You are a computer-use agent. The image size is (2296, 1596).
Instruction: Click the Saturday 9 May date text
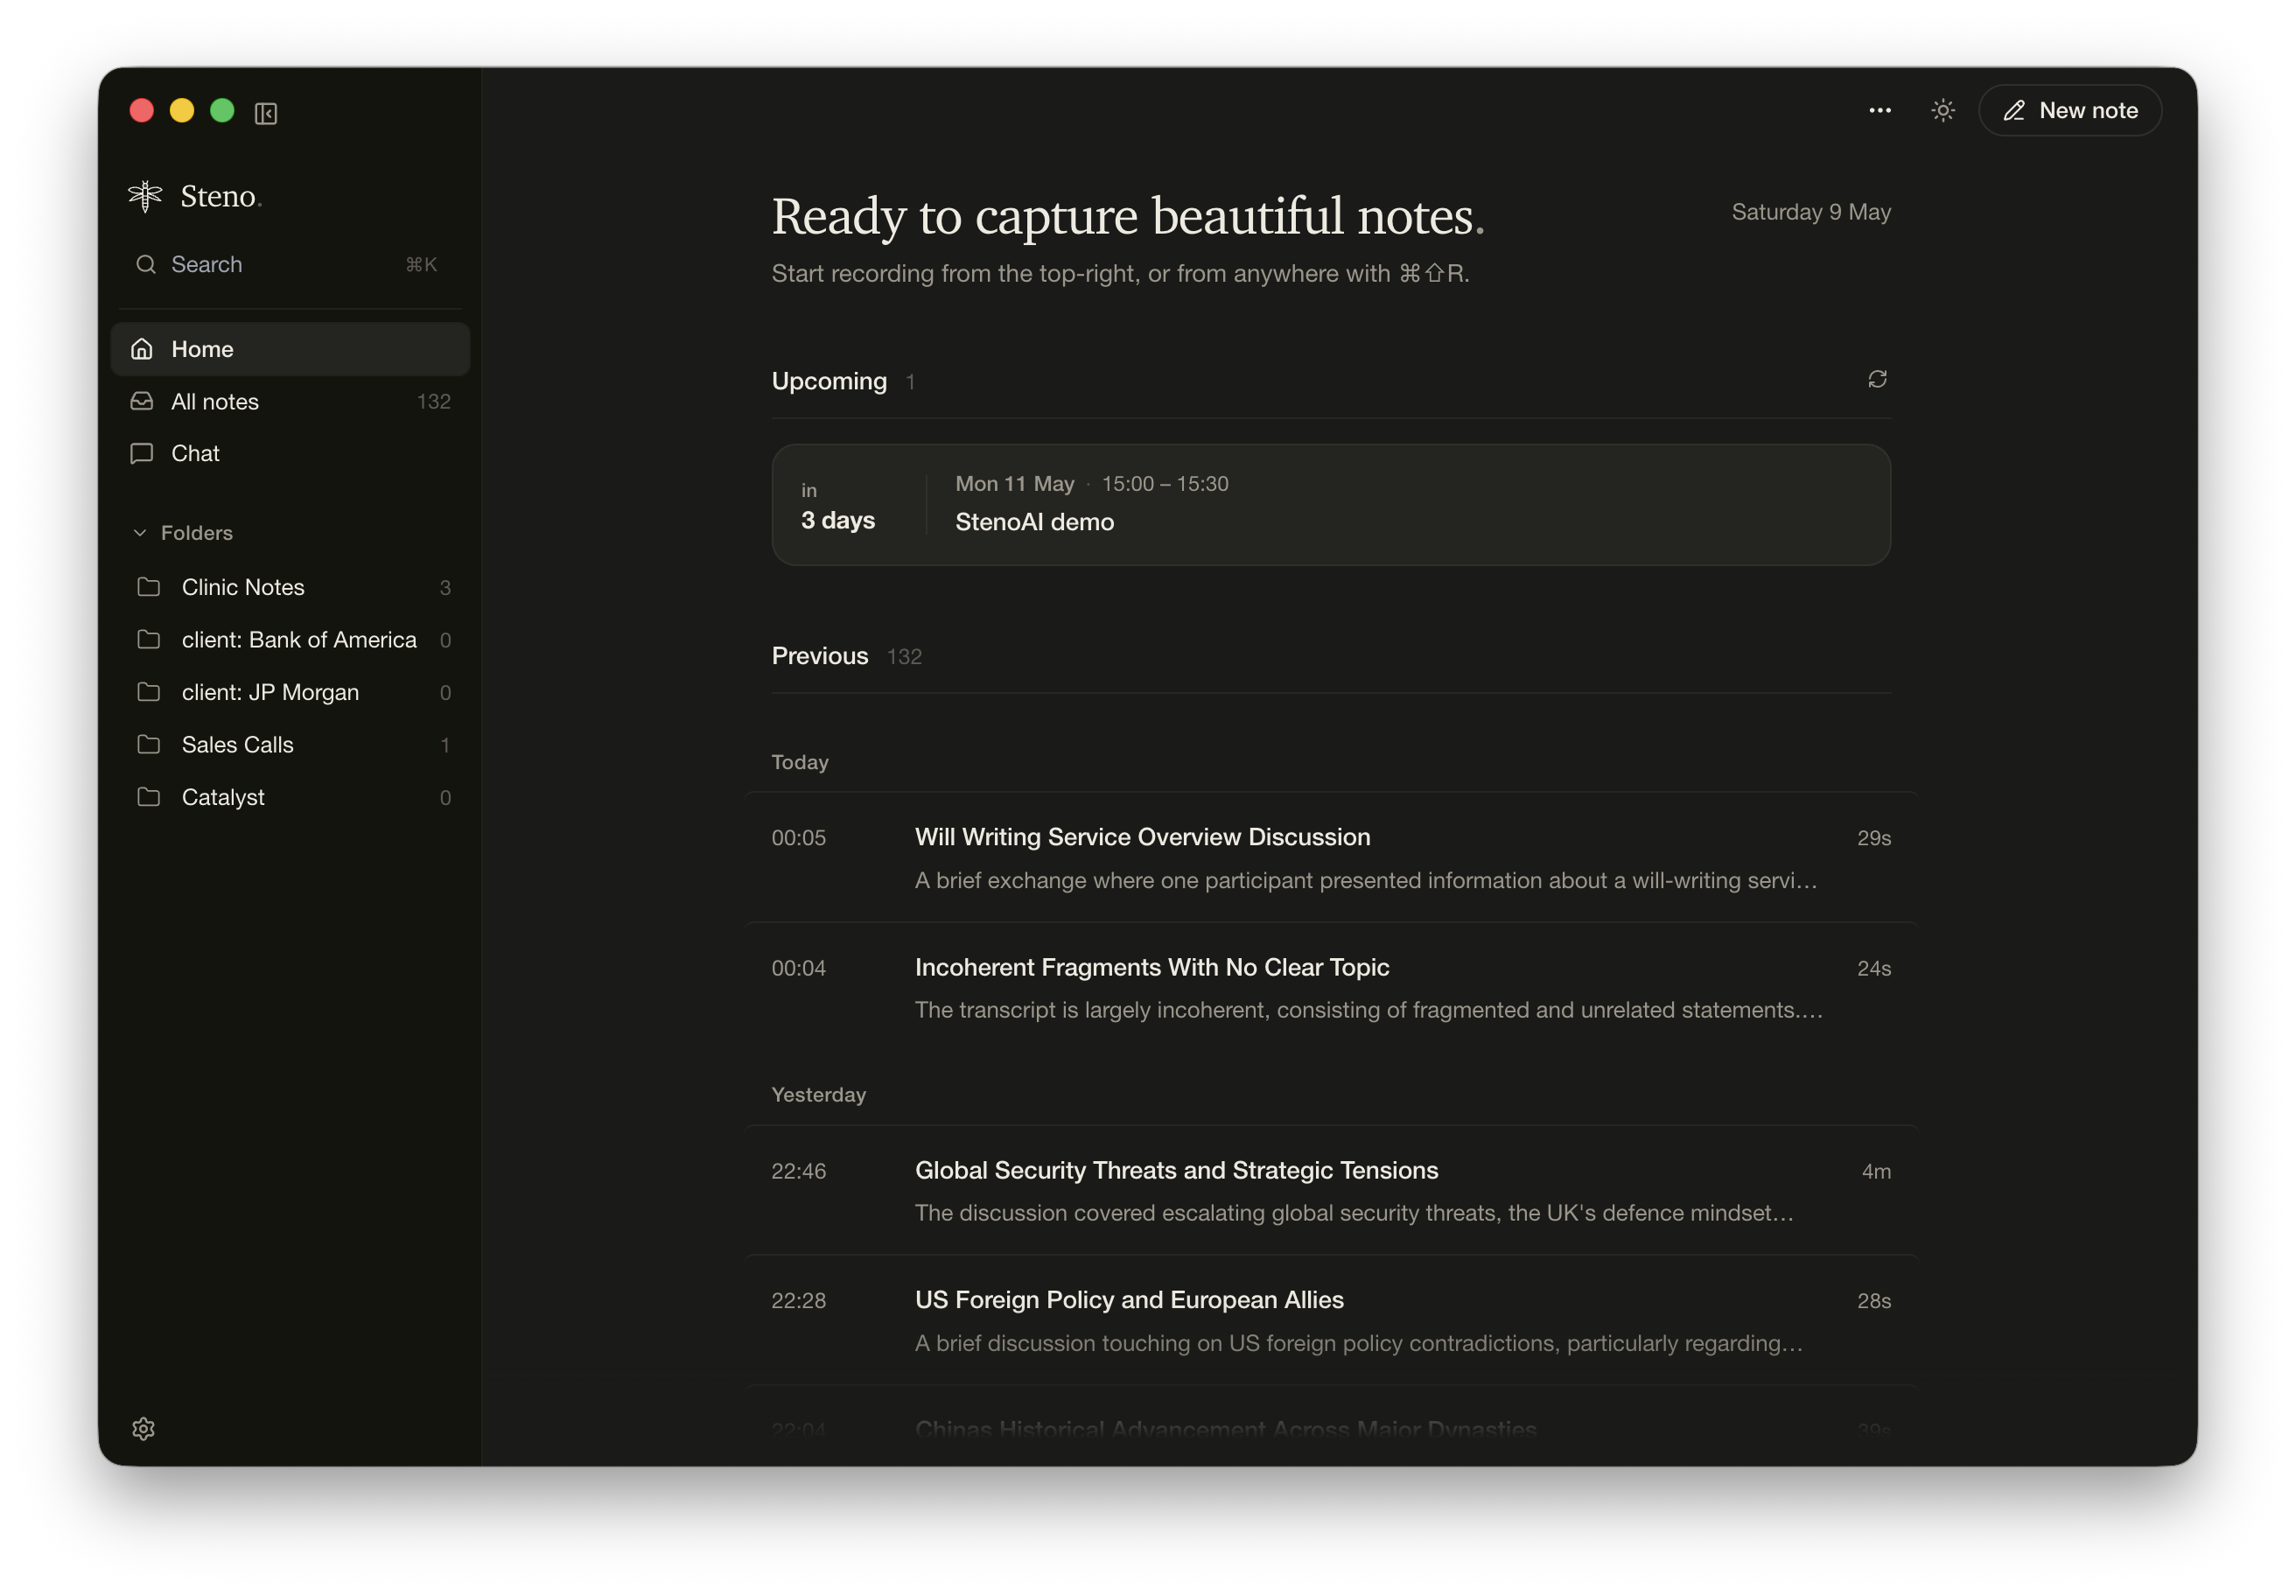[1811, 212]
